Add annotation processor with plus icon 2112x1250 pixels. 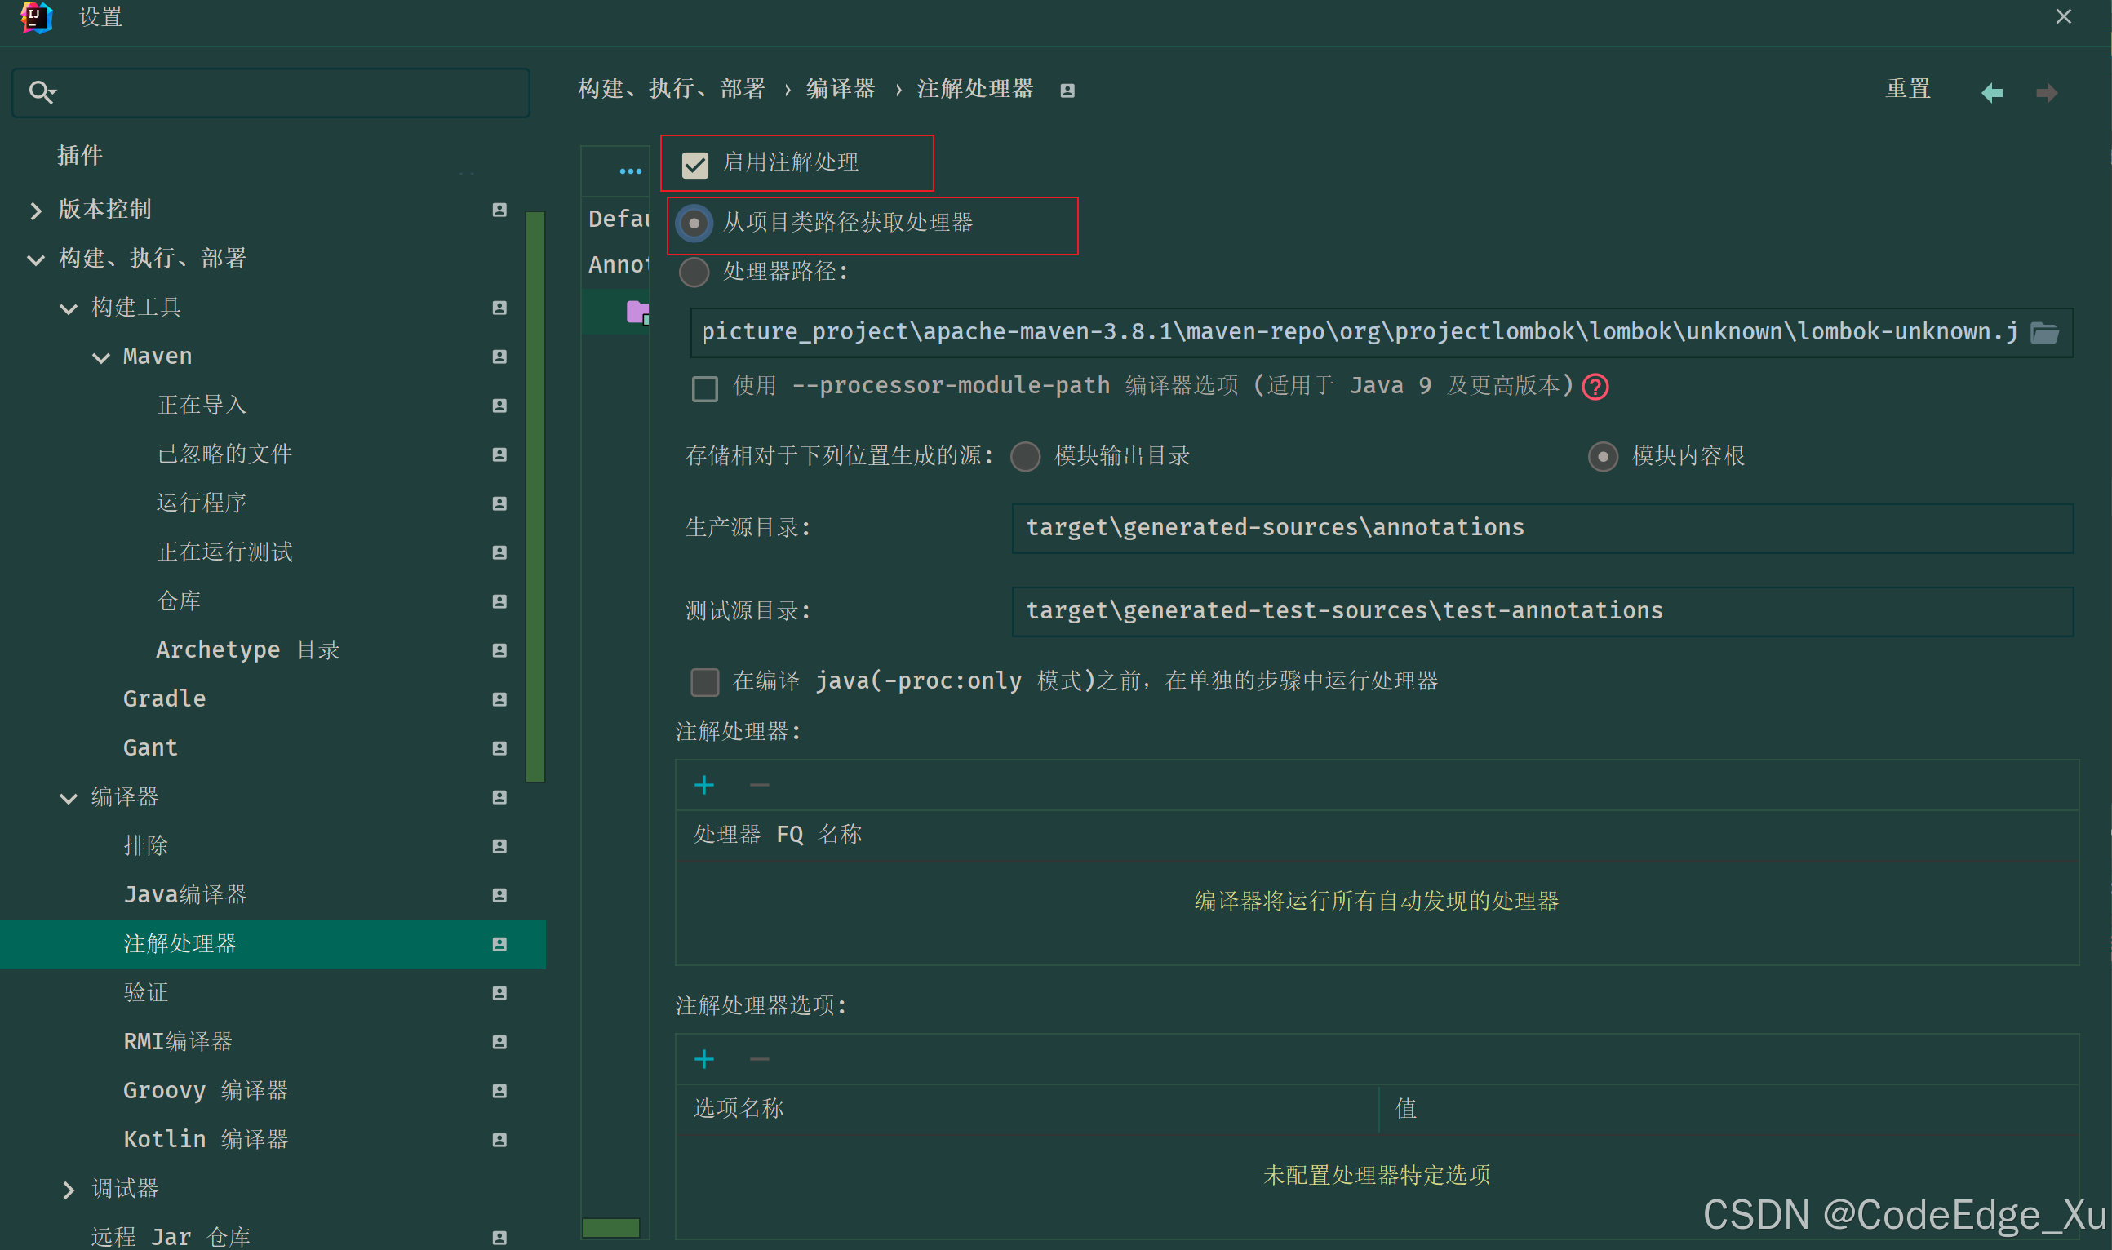[704, 784]
